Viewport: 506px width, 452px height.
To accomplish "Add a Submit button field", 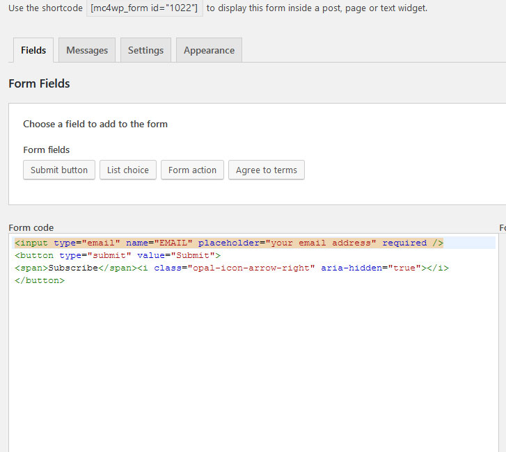I will coord(59,170).
